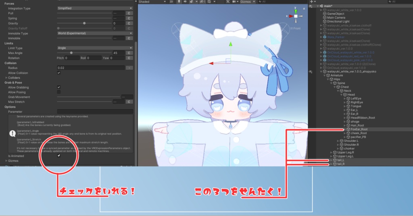Expand the Gizmos foldout in inspector
The width and height of the screenshot is (413, 216).
click(x=6, y=161)
